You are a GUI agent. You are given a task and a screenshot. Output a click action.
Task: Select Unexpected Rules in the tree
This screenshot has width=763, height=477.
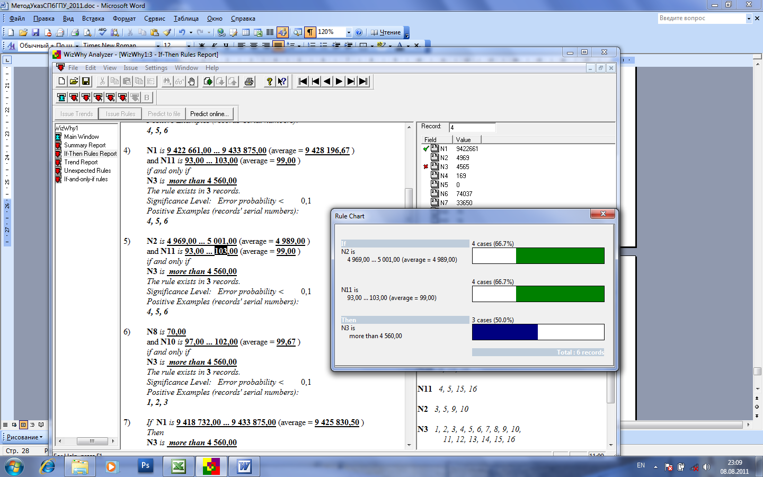(87, 171)
